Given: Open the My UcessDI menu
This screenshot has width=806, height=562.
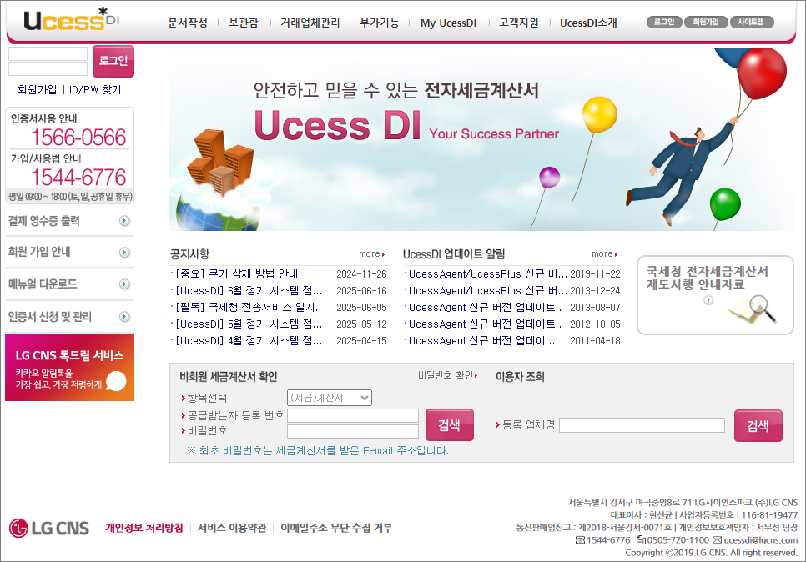Looking at the screenshot, I should pos(448,23).
